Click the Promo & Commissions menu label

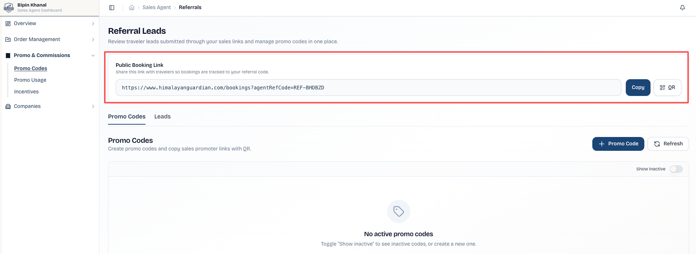click(42, 56)
